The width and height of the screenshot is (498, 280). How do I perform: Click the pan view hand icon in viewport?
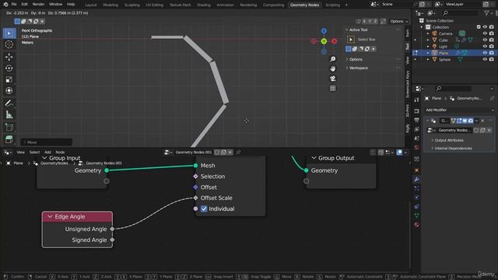click(x=332, y=68)
